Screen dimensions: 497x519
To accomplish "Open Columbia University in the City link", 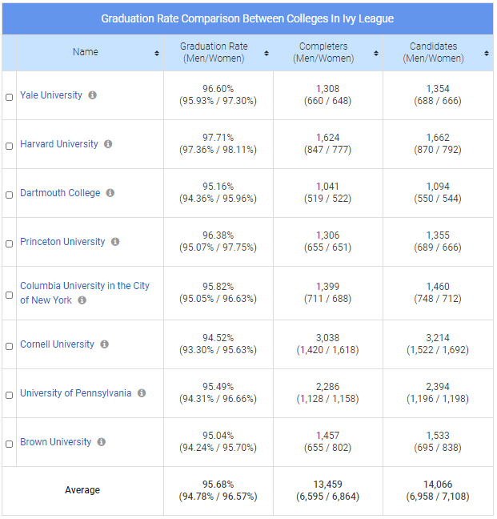I will [84, 286].
